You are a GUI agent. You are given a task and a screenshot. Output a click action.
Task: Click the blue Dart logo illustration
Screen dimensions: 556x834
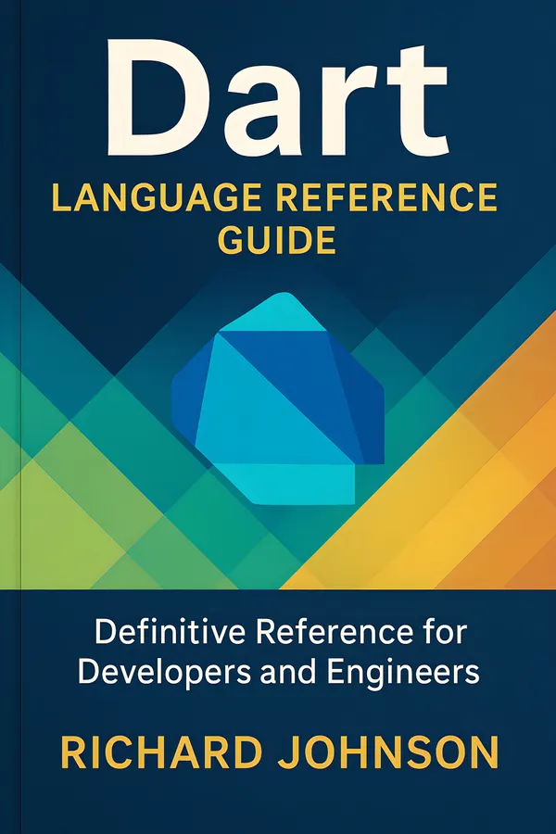tap(278, 398)
